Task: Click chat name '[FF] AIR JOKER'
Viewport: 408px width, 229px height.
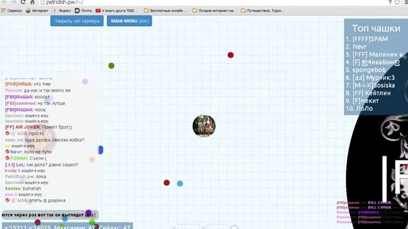Action: coord(23,127)
